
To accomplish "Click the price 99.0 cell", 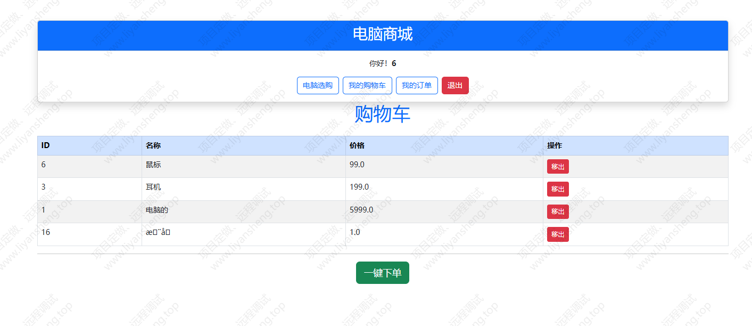I will pyautogui.click(x=444, y=167).
